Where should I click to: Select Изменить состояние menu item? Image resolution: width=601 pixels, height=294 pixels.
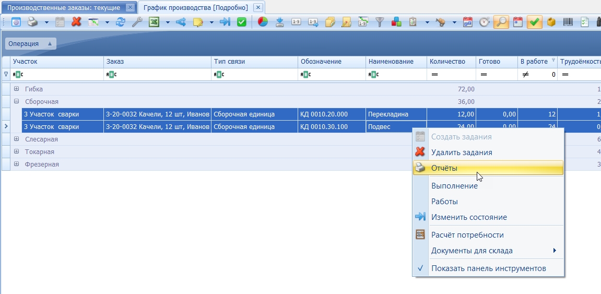488,217
